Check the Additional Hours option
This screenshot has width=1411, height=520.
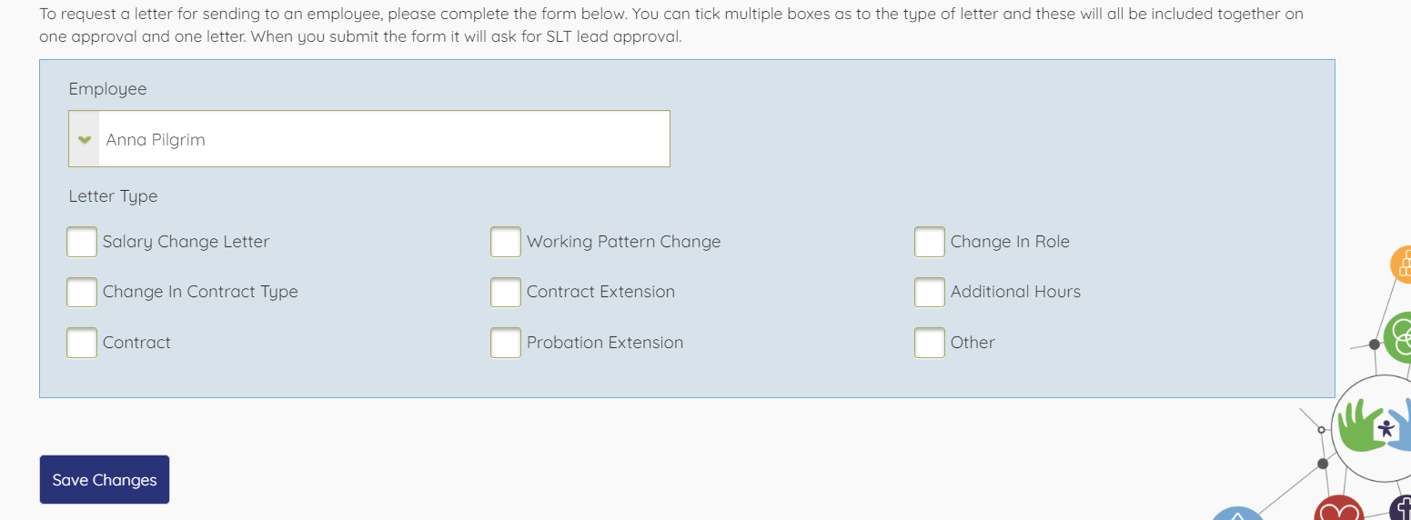coord(930,292)
